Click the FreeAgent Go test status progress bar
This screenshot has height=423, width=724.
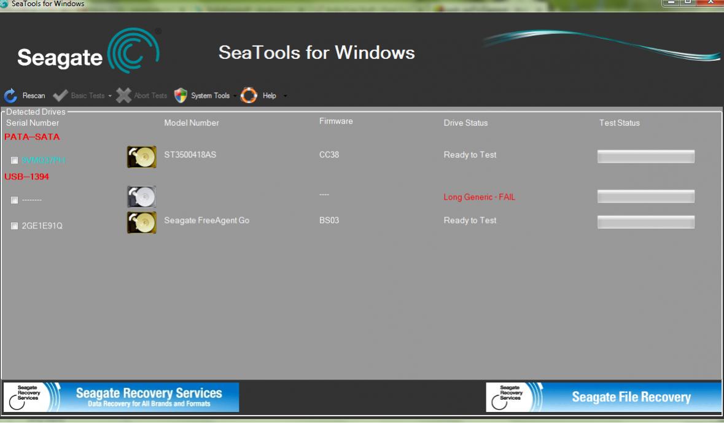[x=645, y=222]
